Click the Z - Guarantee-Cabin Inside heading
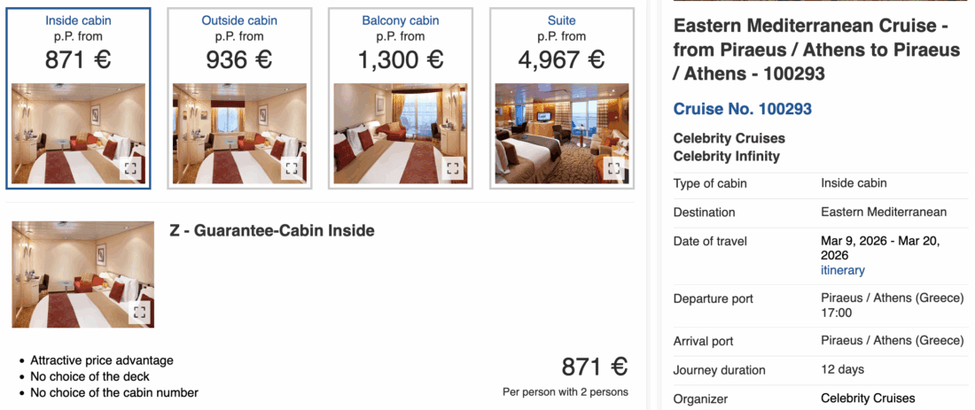The image size is (975, 410). coord(272,230)
